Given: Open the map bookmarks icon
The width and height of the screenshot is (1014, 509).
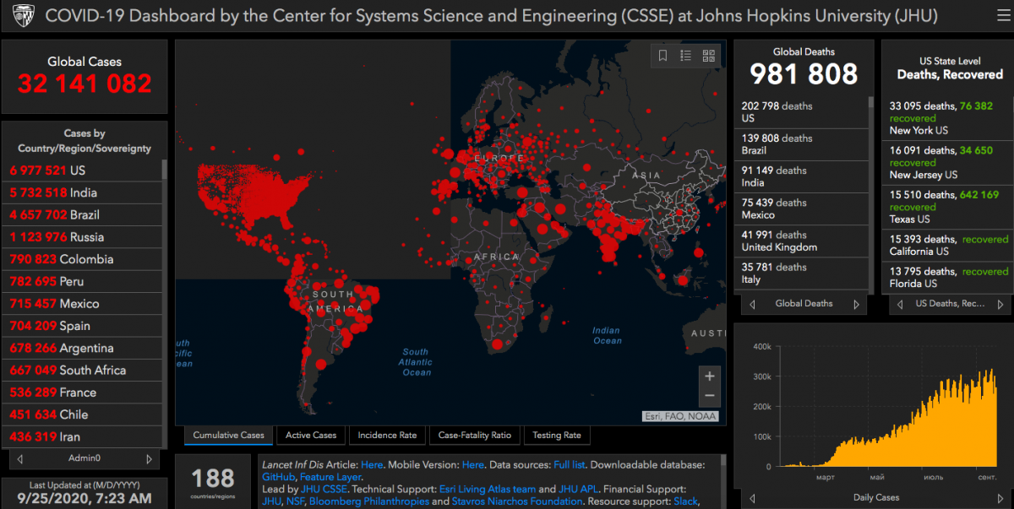Looking at the screenshot, I should [663, 56].
